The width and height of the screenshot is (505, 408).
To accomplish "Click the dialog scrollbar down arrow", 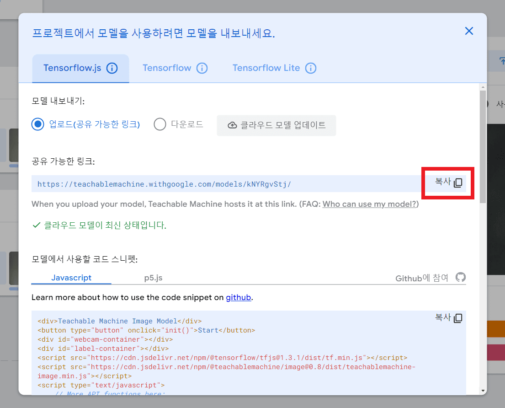I will pos(483,391).
